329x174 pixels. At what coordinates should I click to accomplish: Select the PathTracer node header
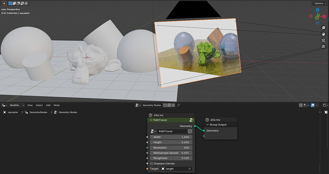[171, 120]
